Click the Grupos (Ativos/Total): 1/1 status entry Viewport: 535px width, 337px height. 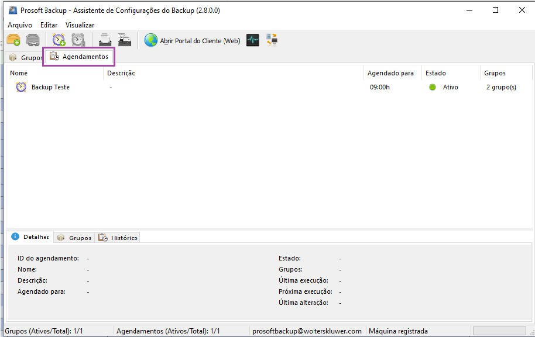pos(44,331)
